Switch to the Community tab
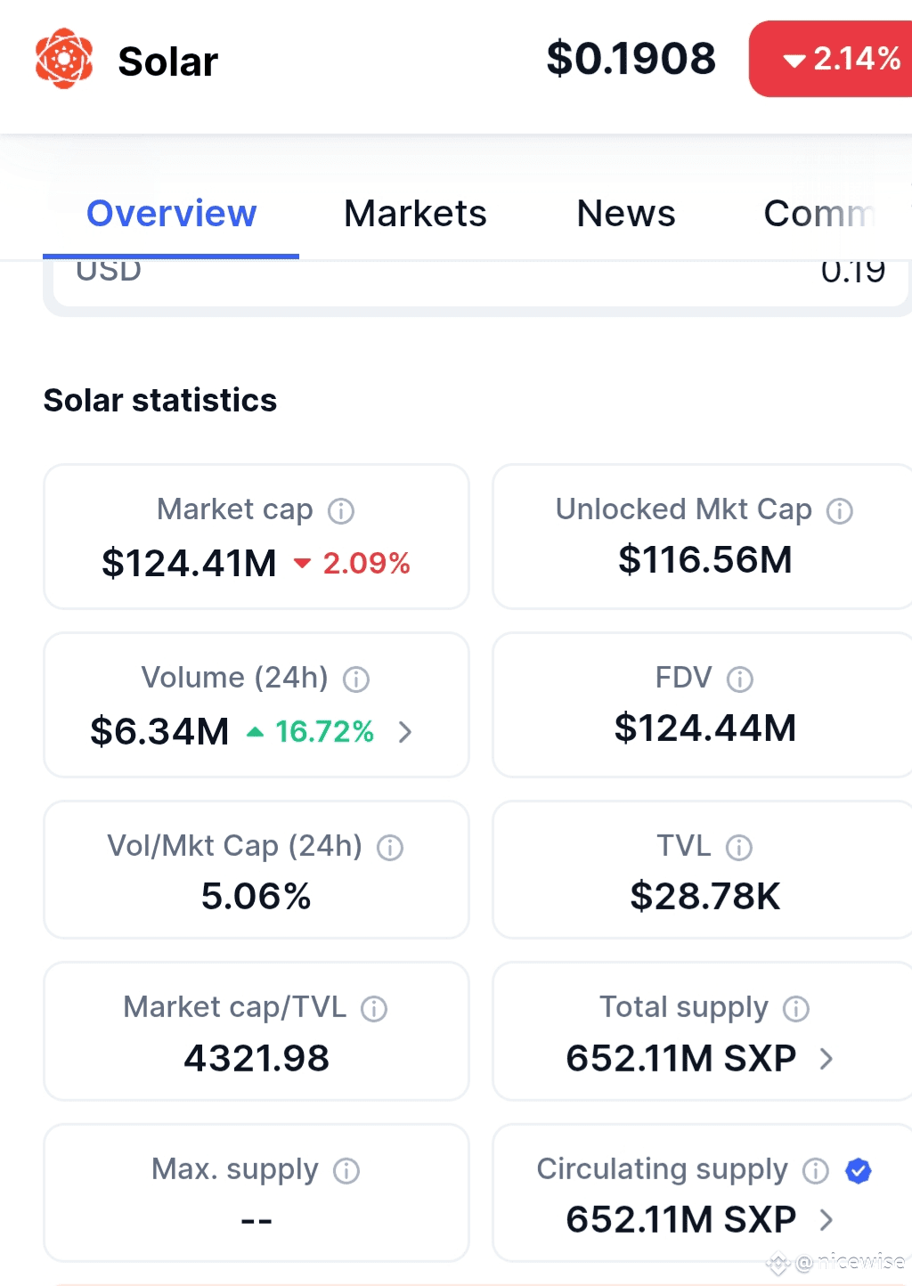 [821, 214]
